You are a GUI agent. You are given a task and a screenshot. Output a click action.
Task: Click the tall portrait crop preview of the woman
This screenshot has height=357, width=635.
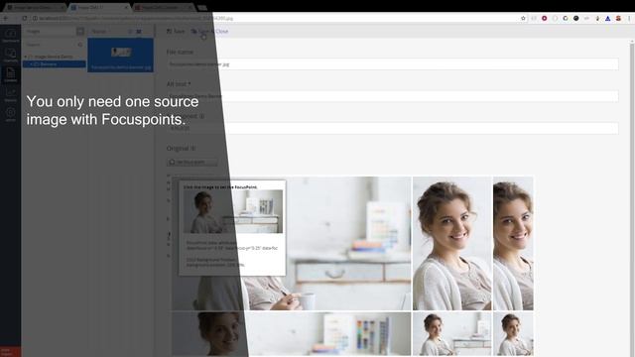[x=452, y=243]
